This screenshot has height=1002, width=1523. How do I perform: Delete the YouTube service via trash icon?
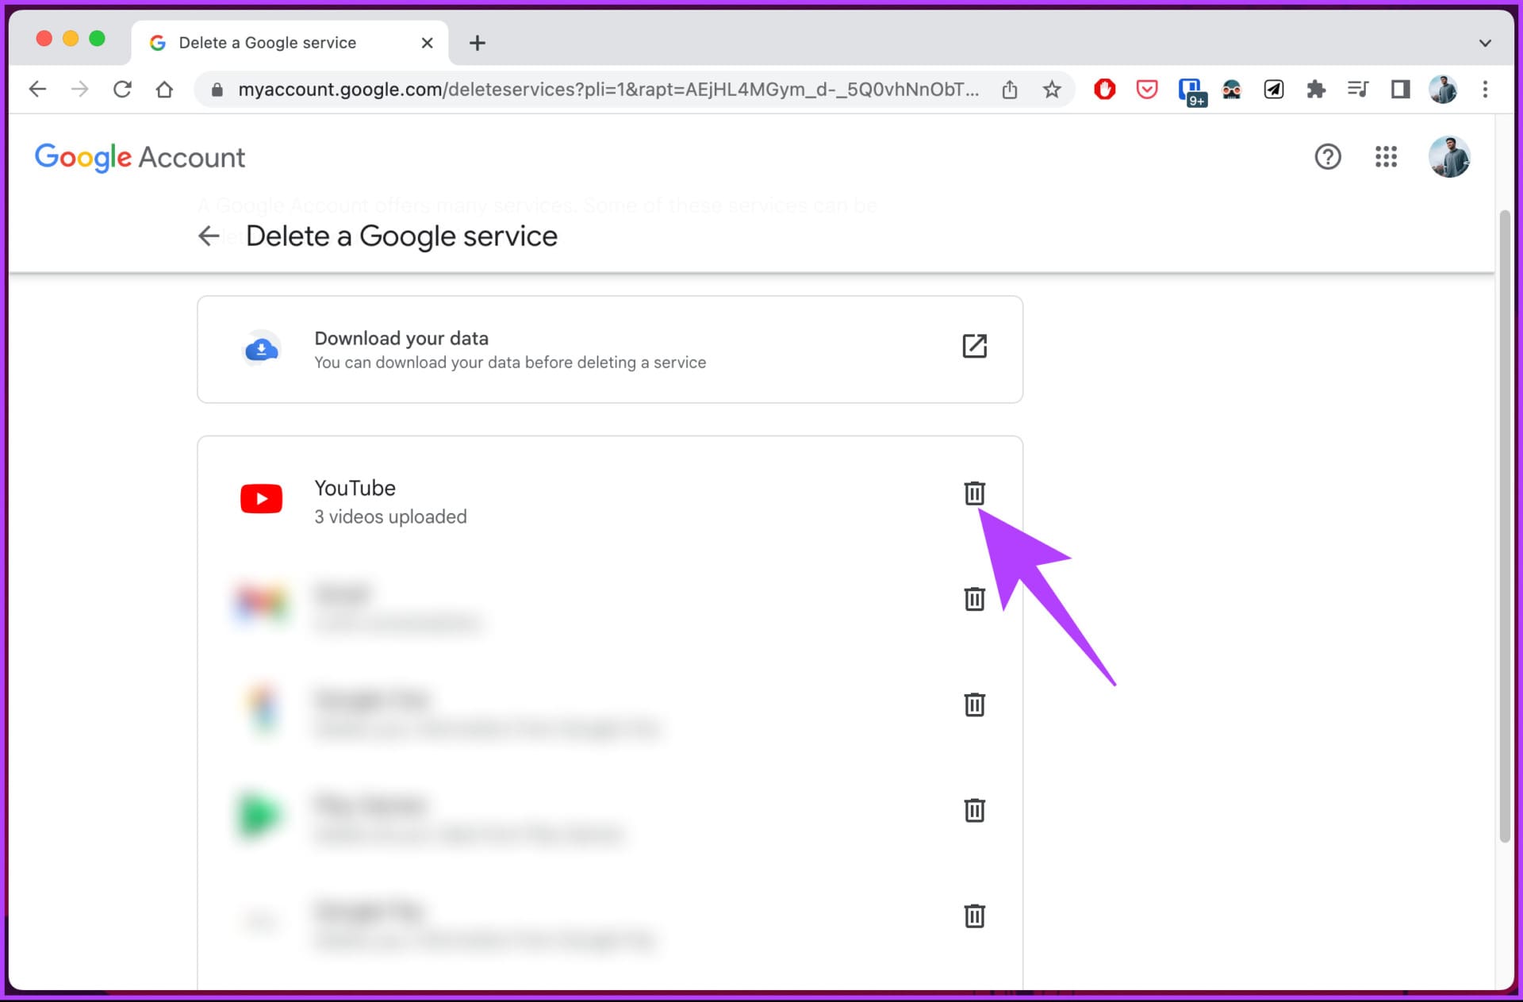(974, 493)
